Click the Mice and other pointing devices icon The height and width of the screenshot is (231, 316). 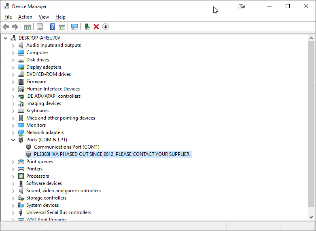[x=21, y=118]
